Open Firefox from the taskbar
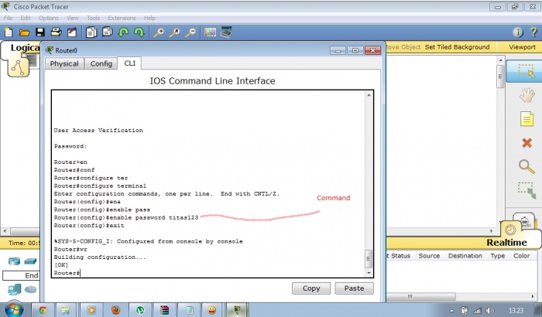 pyautogui.click(x=116, y=310)
